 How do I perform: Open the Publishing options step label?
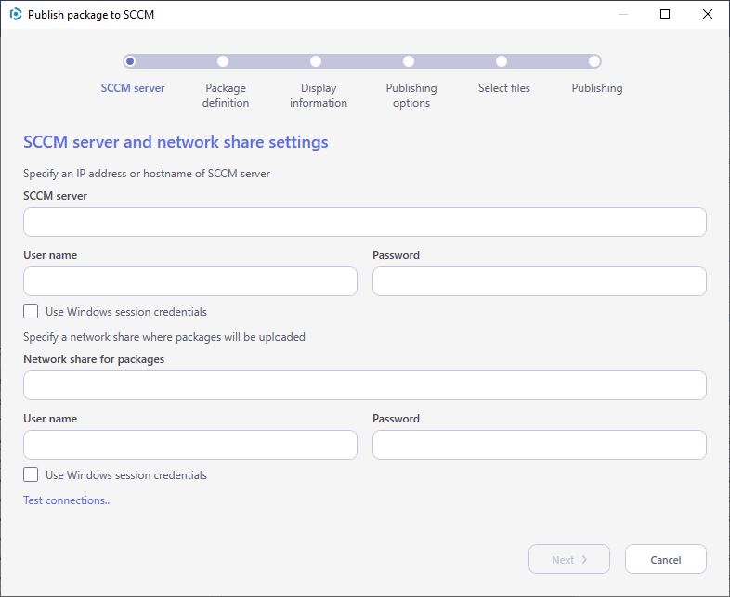411,96
